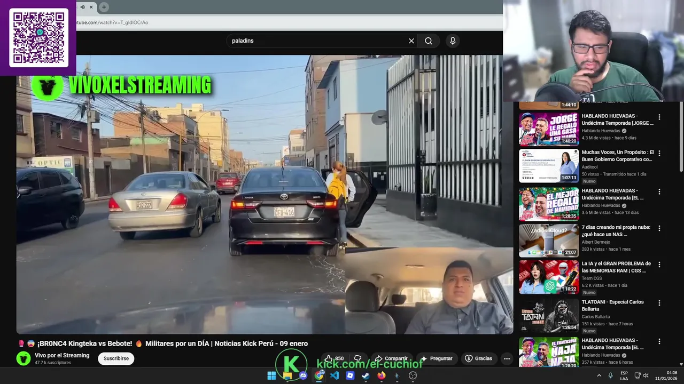Open options menu for Hablando Huevadas 357 k views video
The width and height of the screenshot is (684, 384).
(x=659, y=341)
